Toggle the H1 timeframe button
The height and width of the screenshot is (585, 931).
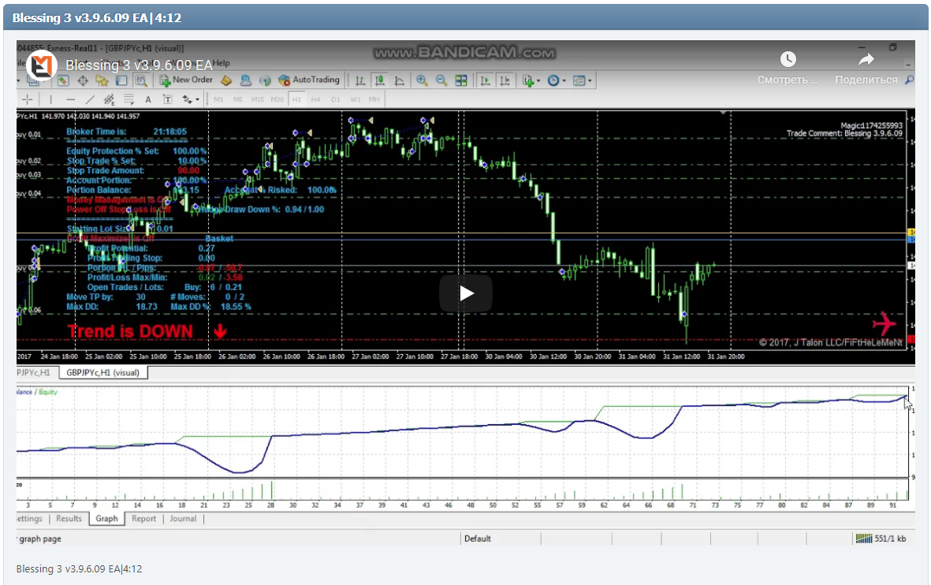point(296,99)
